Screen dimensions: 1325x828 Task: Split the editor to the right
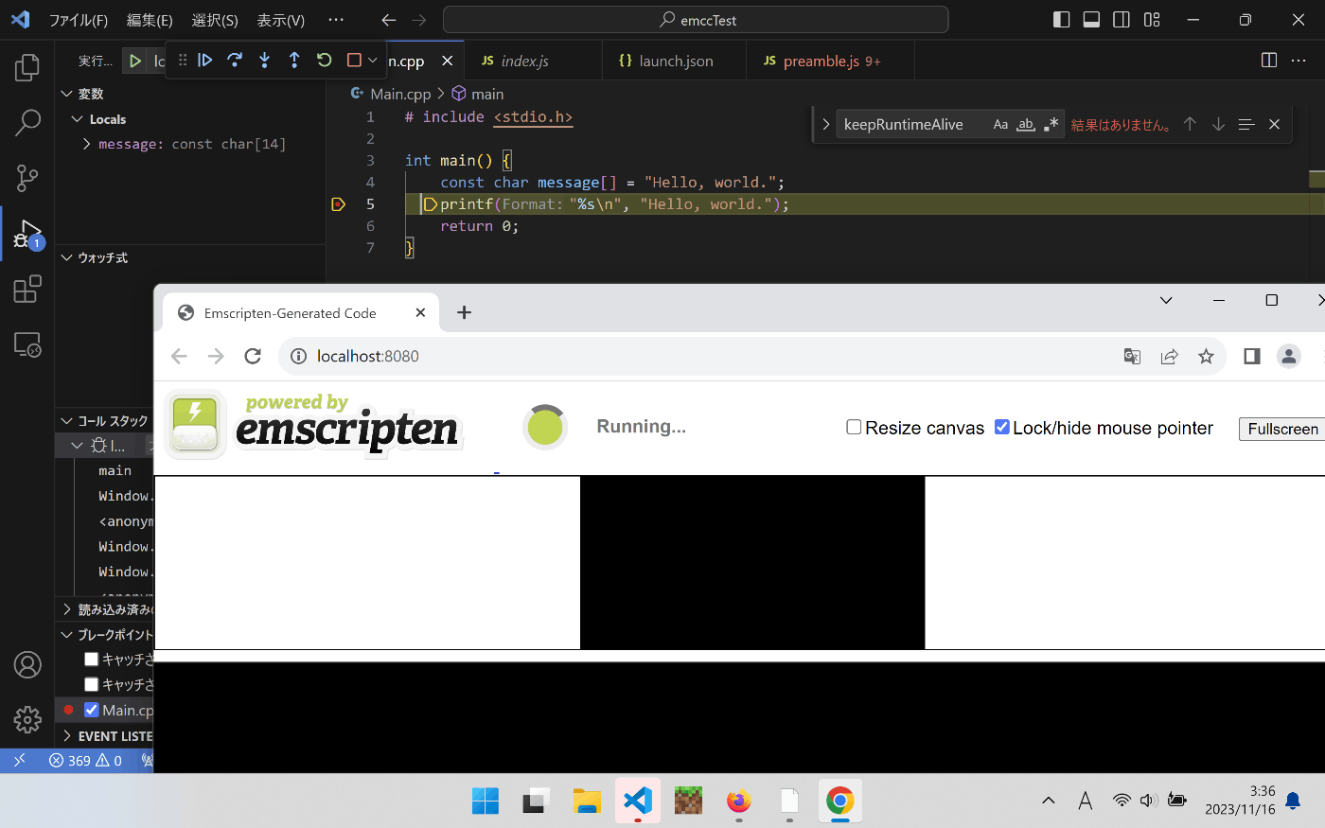pyautogui.click(x=1269, y=61)
